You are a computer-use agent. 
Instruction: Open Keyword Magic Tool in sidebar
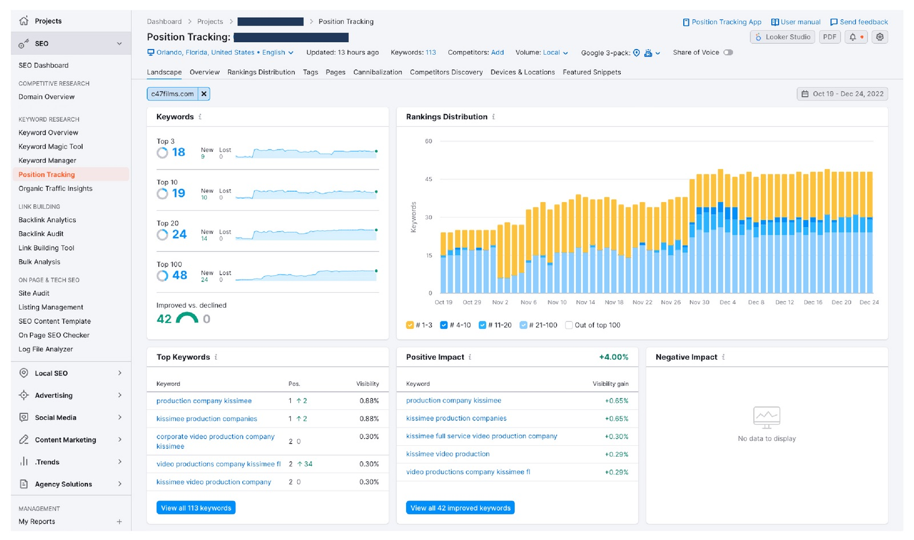click(51, 147)
